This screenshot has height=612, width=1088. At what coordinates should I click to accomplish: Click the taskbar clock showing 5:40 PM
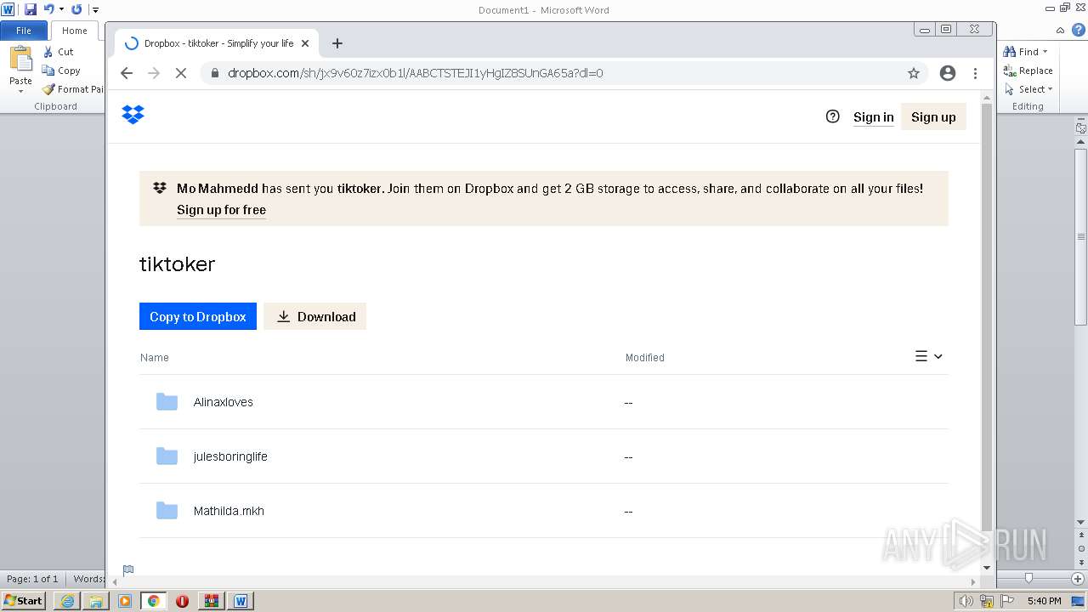click(x=1044, y=601)
